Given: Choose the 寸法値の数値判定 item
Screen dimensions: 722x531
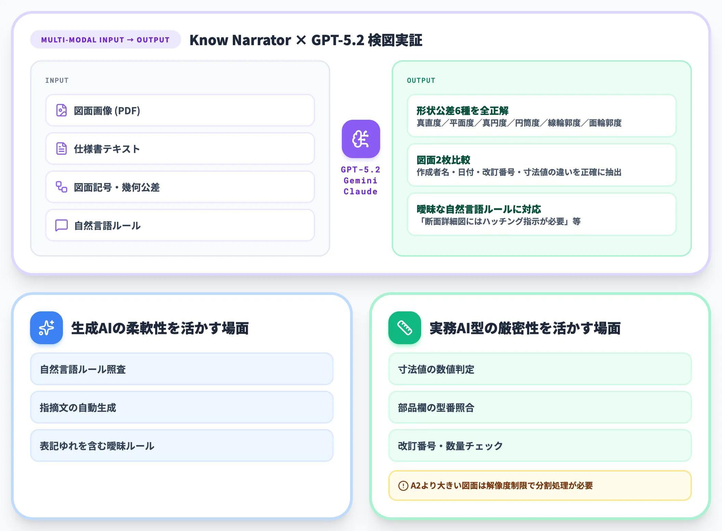Looking at the screenshot, I should click(540, 369).
